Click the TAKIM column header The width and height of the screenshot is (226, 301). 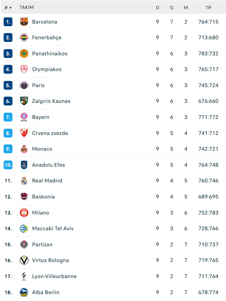(x=27, y=7)
